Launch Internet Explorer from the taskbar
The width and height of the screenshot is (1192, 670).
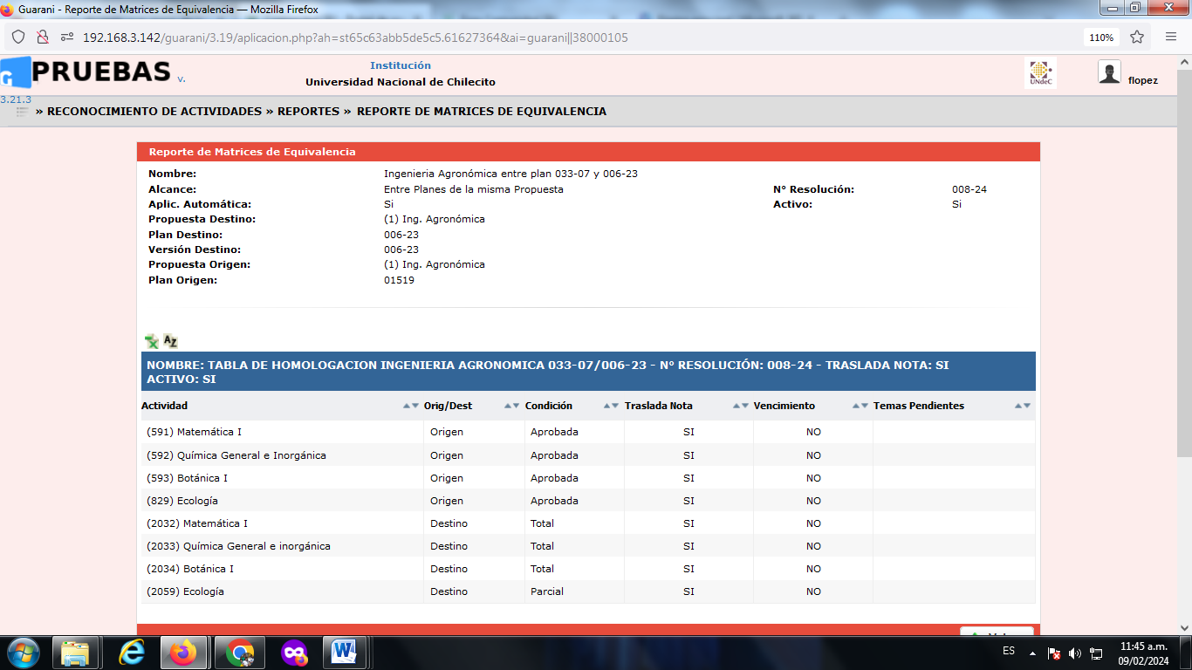132,652
